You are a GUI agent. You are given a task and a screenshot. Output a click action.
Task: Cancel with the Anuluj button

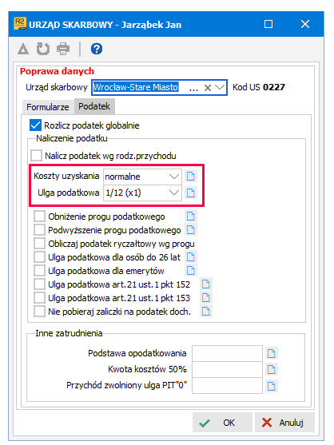click(284, 423)
